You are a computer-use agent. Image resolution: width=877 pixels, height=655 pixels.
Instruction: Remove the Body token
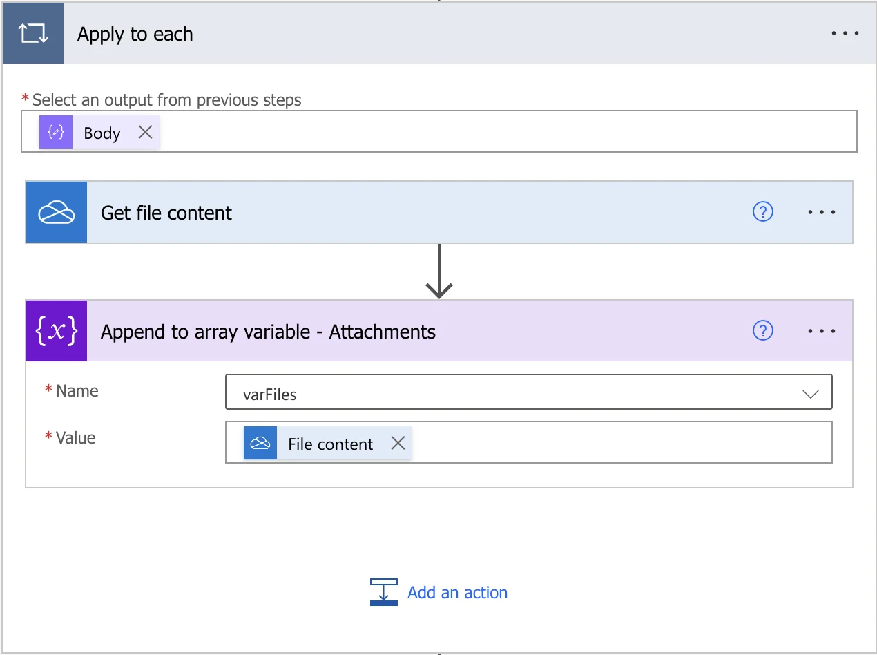click(x=145, y=133)
